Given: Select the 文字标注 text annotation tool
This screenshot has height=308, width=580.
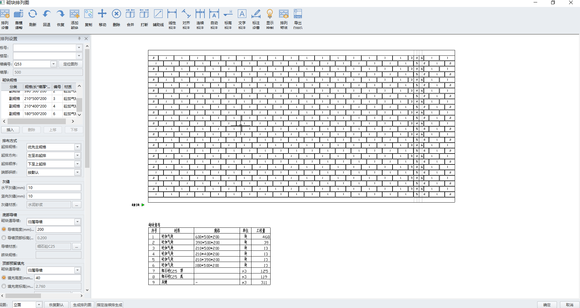Looking at the screenshot, I should (242, 19).
